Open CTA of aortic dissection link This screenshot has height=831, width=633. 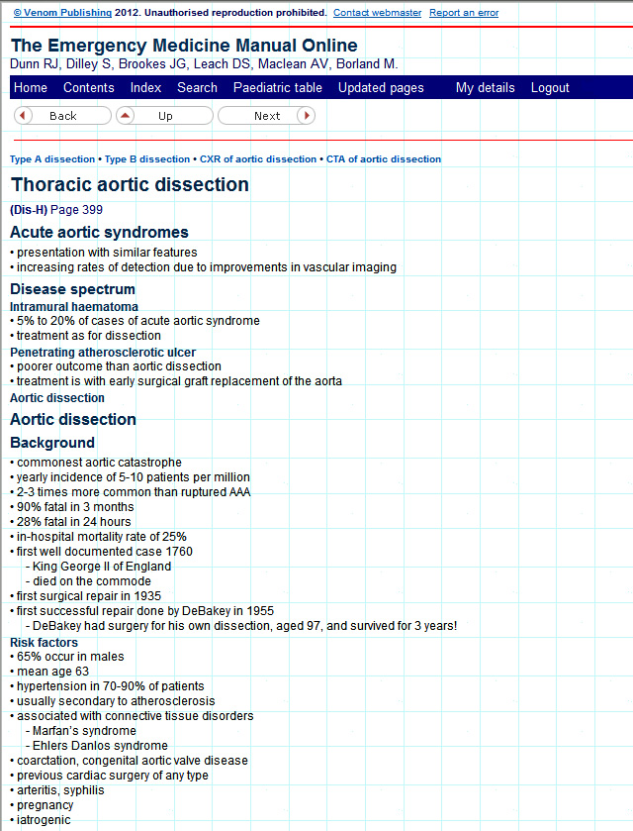tap(383, 159)
